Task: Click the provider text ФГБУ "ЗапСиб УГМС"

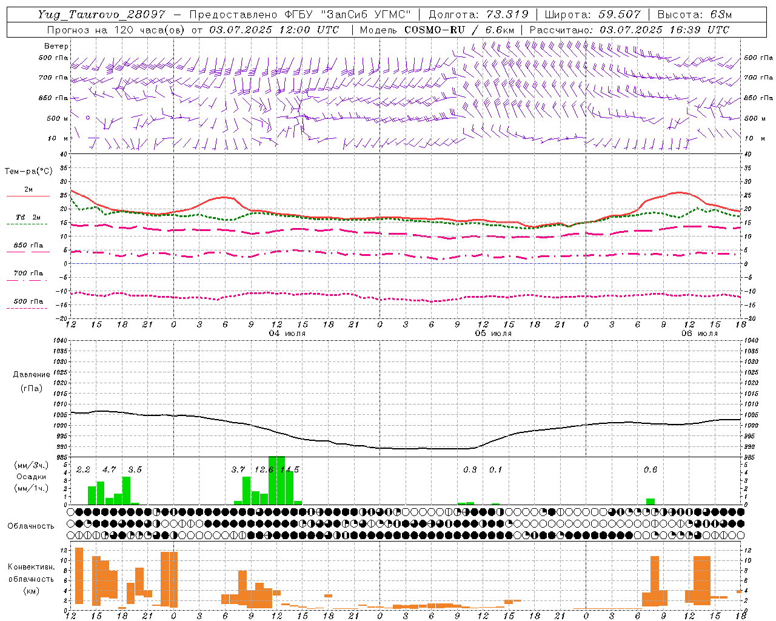Action: (x=348, y=15)
